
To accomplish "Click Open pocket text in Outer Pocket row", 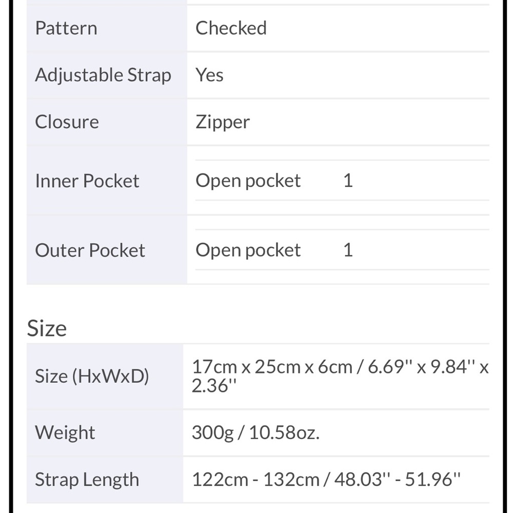I will coord(248,251).
